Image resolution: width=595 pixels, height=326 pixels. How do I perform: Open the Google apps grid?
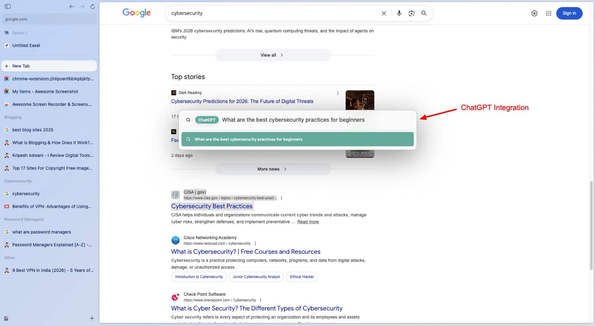coord(548,13)
